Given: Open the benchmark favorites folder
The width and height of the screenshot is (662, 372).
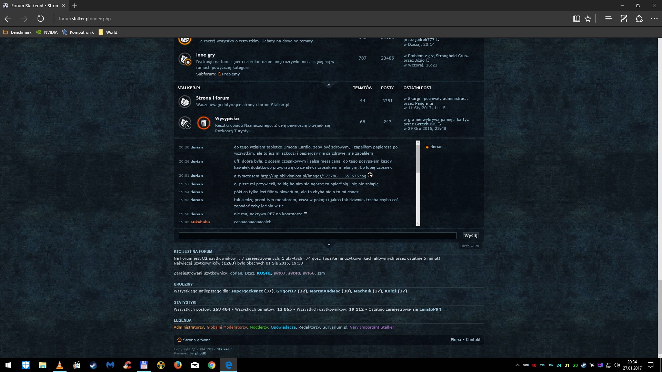Looking at the screenshot, I should (x=17, y=32).
